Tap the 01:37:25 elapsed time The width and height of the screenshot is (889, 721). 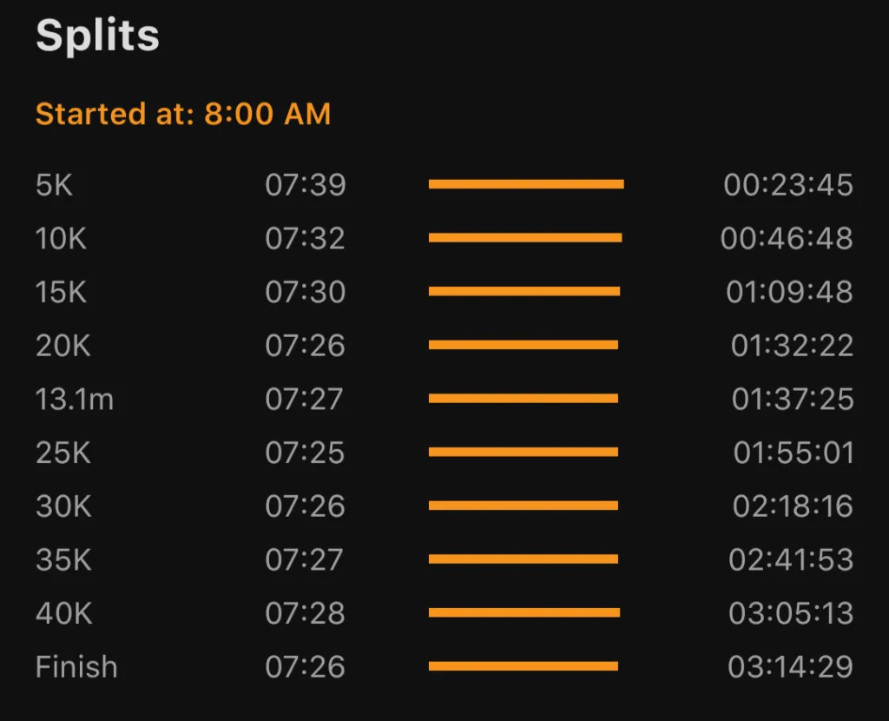click(793, 400)
